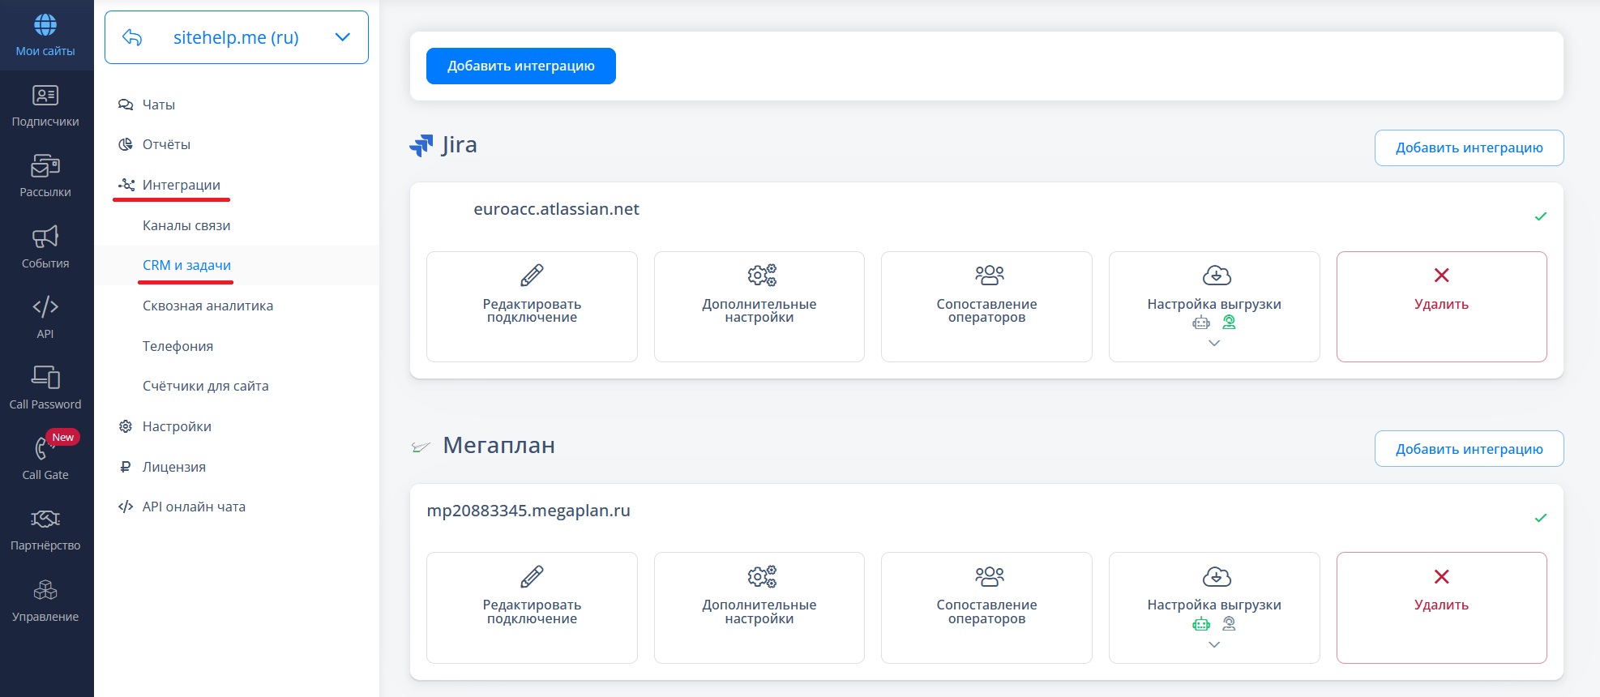
Task: Click operator icon under Мегаплан Настройка выгрузки
Action: (x=1230, y=624)
